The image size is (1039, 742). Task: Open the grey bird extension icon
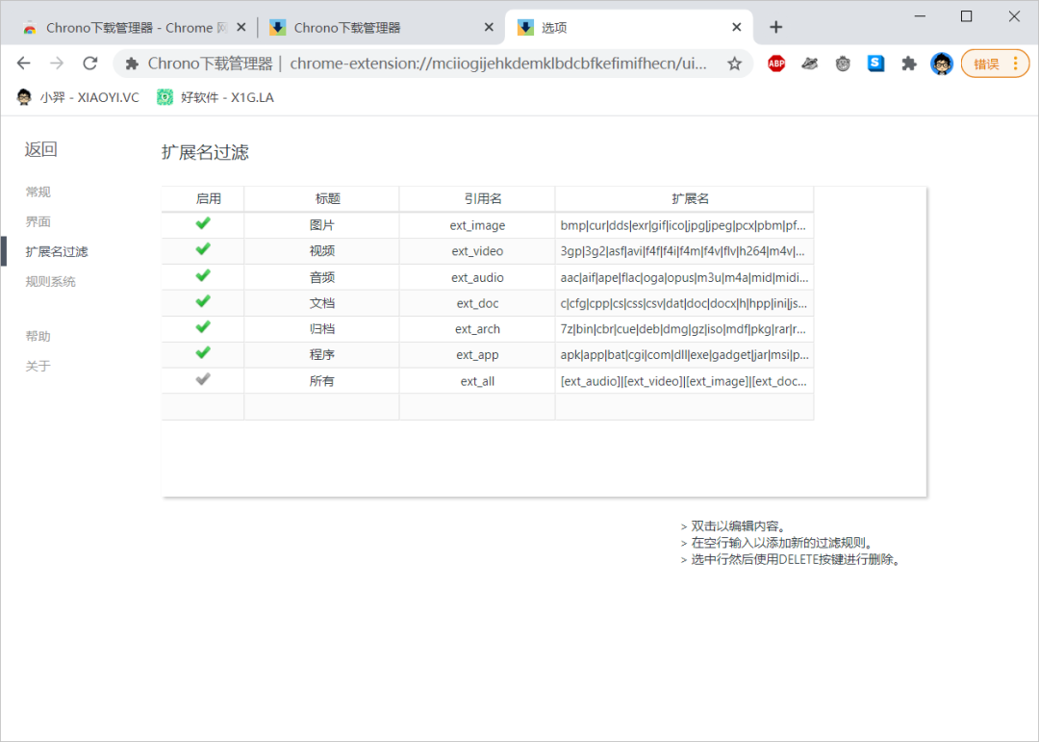tap(809, 64)
